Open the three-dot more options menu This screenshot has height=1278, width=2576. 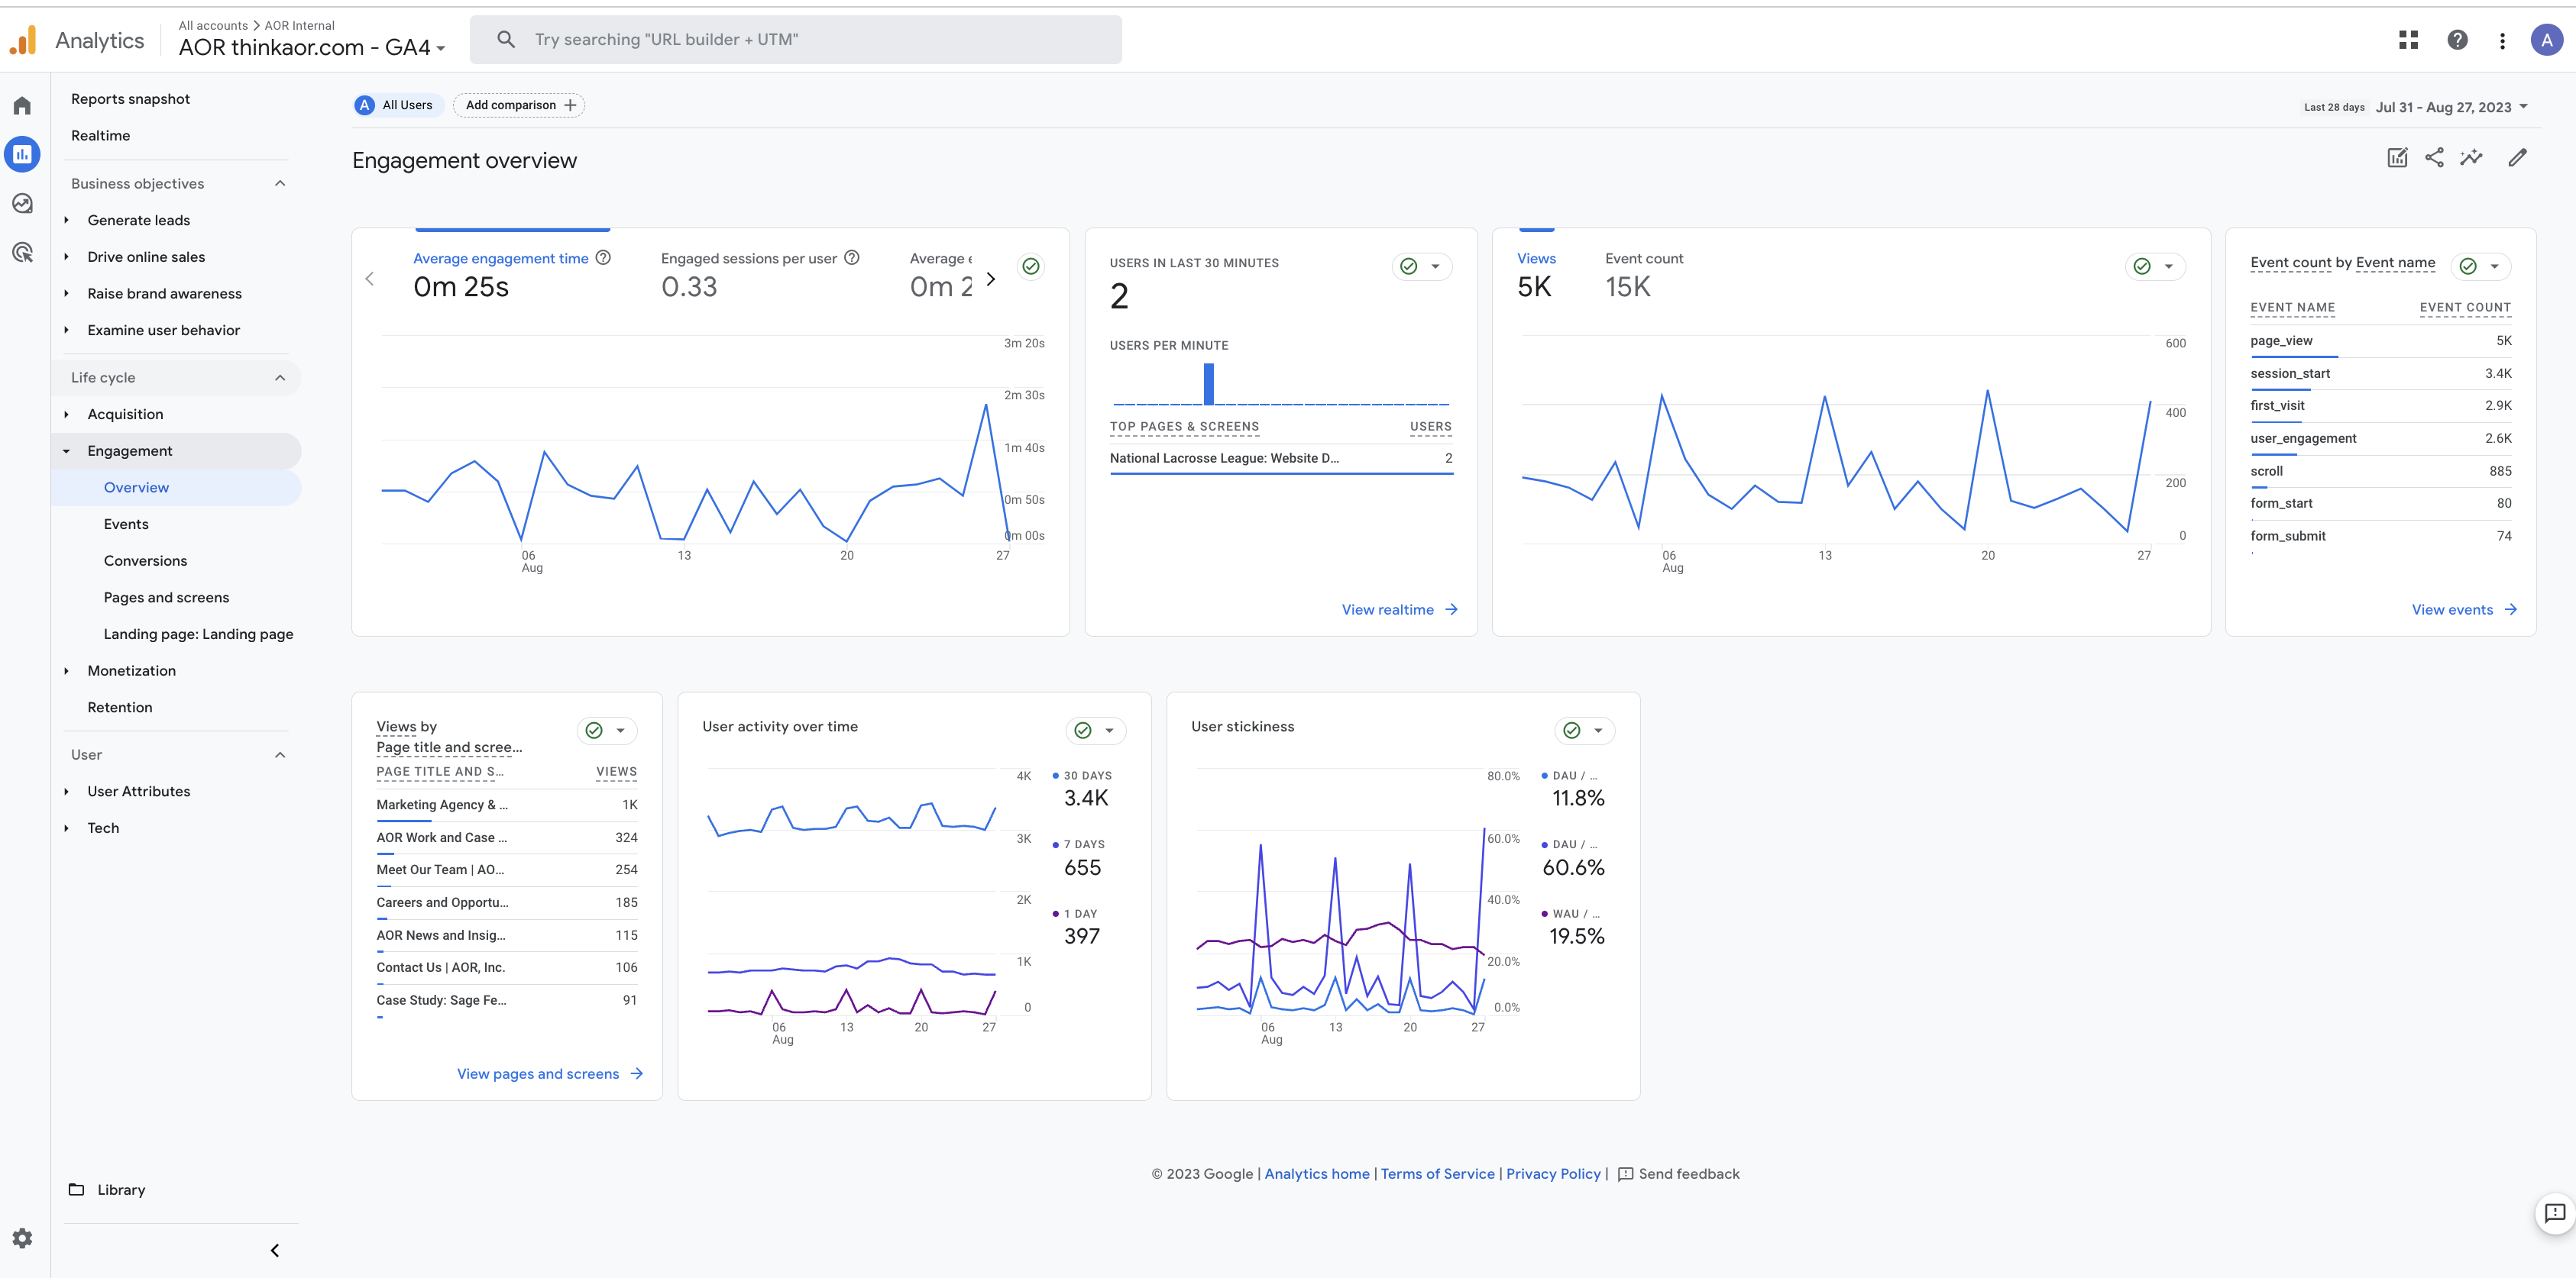click(x=2502, y=40)
